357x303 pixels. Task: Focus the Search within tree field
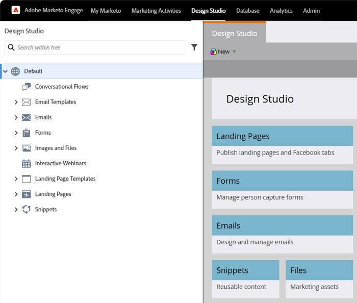[x=95, y=47]
